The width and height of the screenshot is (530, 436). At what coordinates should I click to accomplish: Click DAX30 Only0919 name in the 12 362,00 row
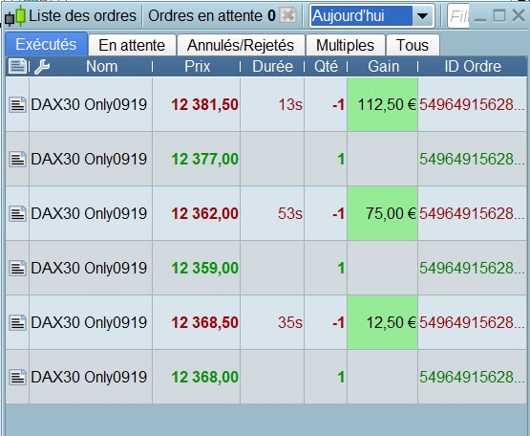click(89, 213)
